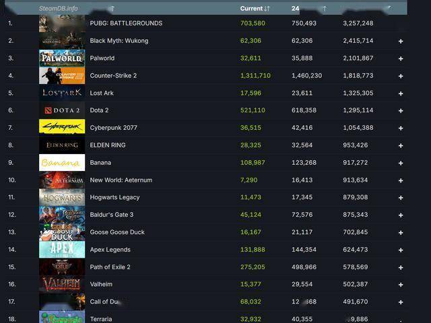The image size is (431, 323).
Task: Open the Path of Exile 2 link
Action: pos(110,267)
